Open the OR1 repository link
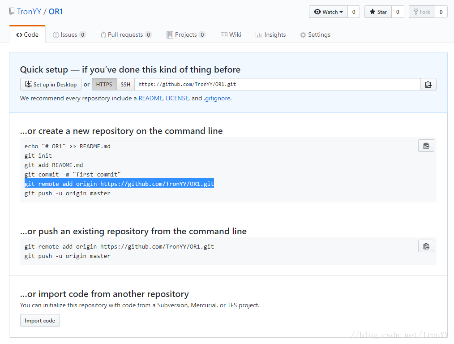 click(56, 12)
